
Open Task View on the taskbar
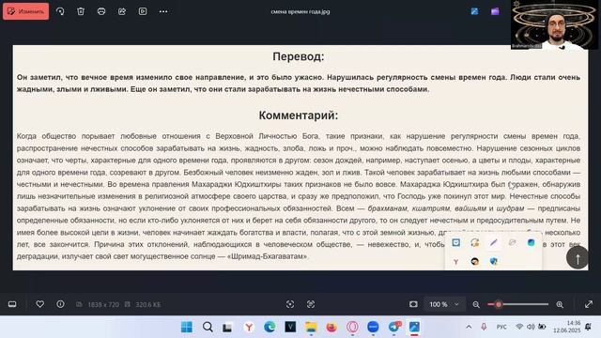227,327
